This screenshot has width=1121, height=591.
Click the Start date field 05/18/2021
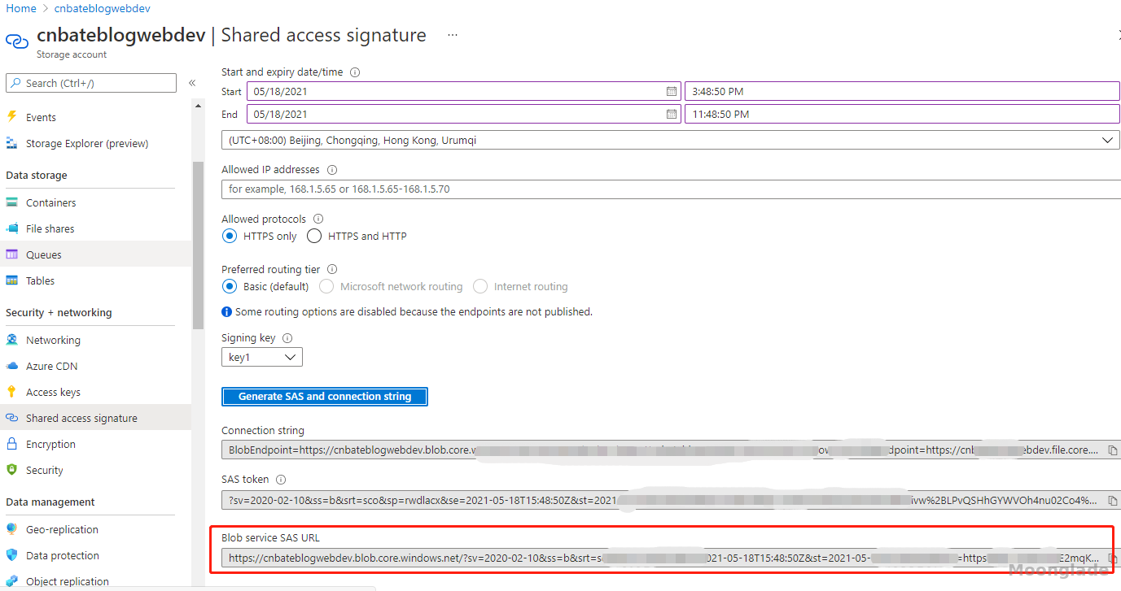464,91
